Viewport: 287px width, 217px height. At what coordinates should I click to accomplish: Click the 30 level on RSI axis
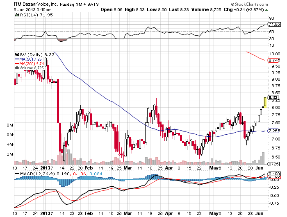click(x=271, y=39)
